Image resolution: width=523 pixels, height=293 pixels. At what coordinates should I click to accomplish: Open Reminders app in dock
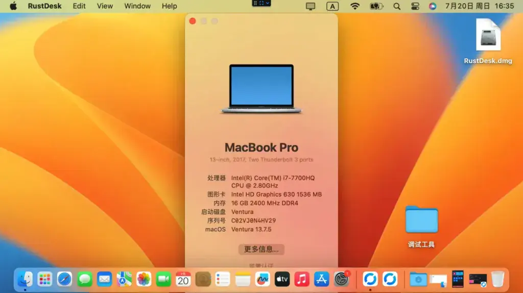[x=223, y=279]
